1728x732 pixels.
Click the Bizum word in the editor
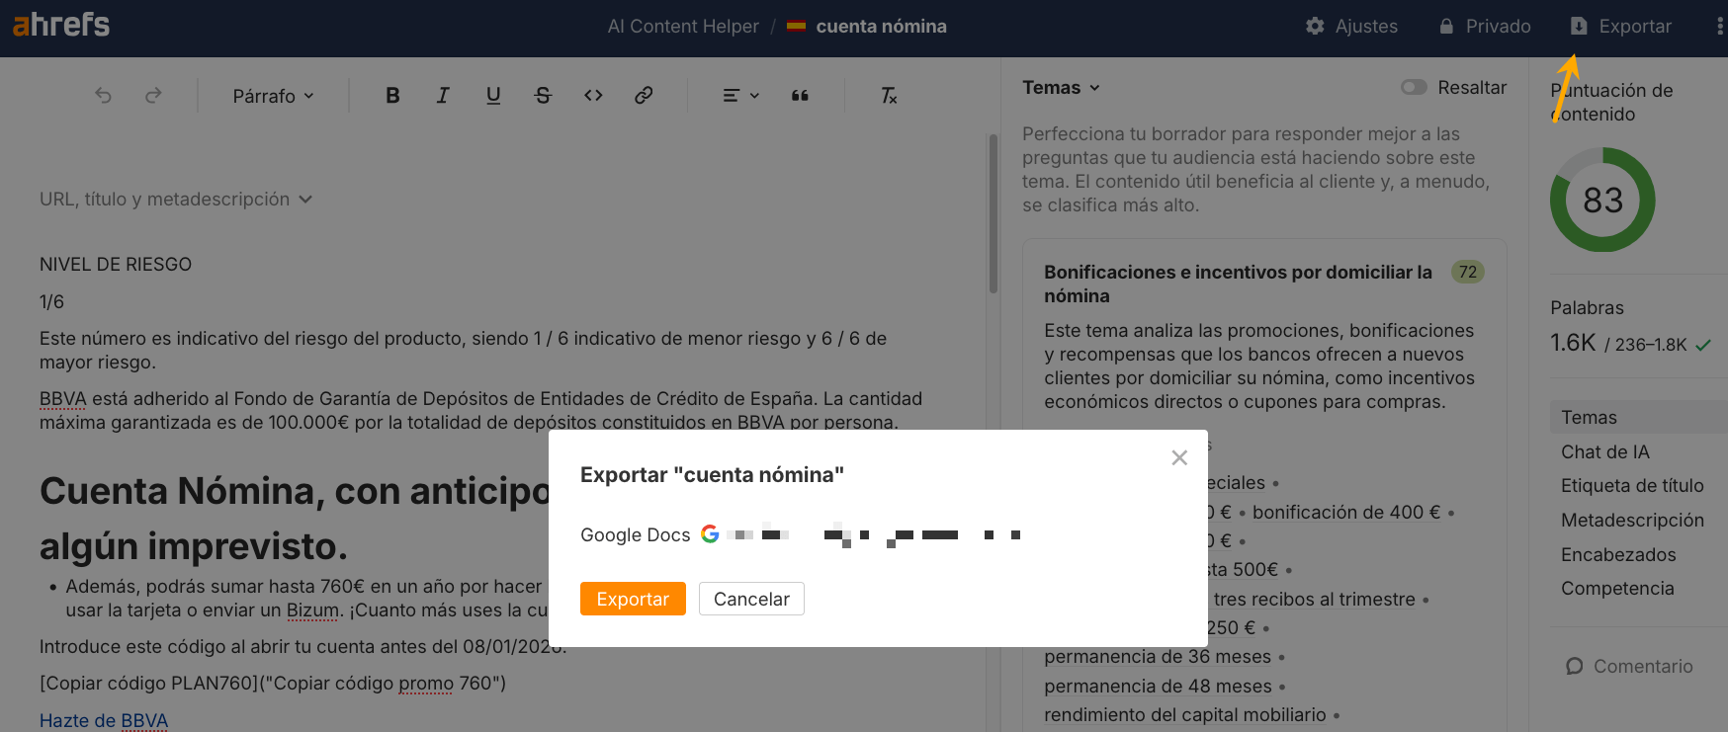pyautogui.click(x=312, y=610)
